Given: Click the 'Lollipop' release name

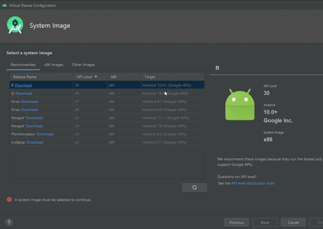Looking at the screenshot, I should point(18,142).
